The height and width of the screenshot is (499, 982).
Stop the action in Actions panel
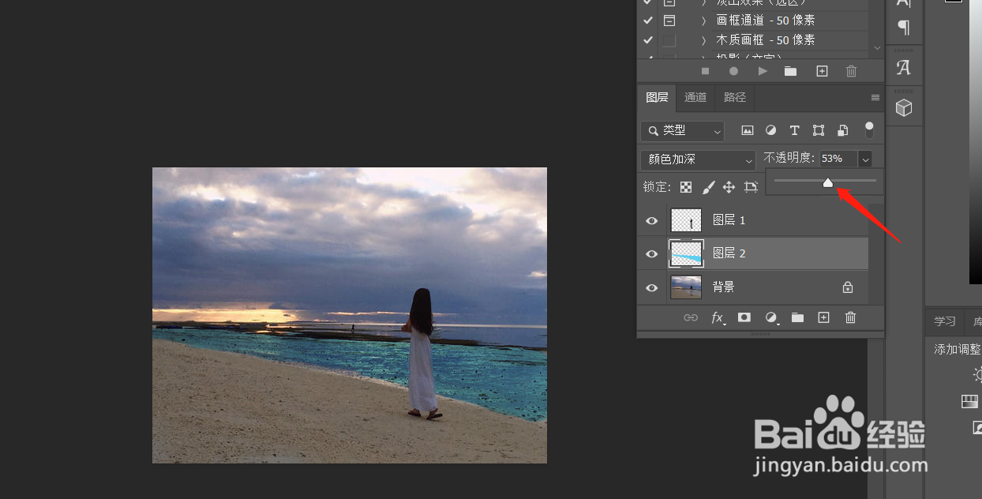point(705,71)
